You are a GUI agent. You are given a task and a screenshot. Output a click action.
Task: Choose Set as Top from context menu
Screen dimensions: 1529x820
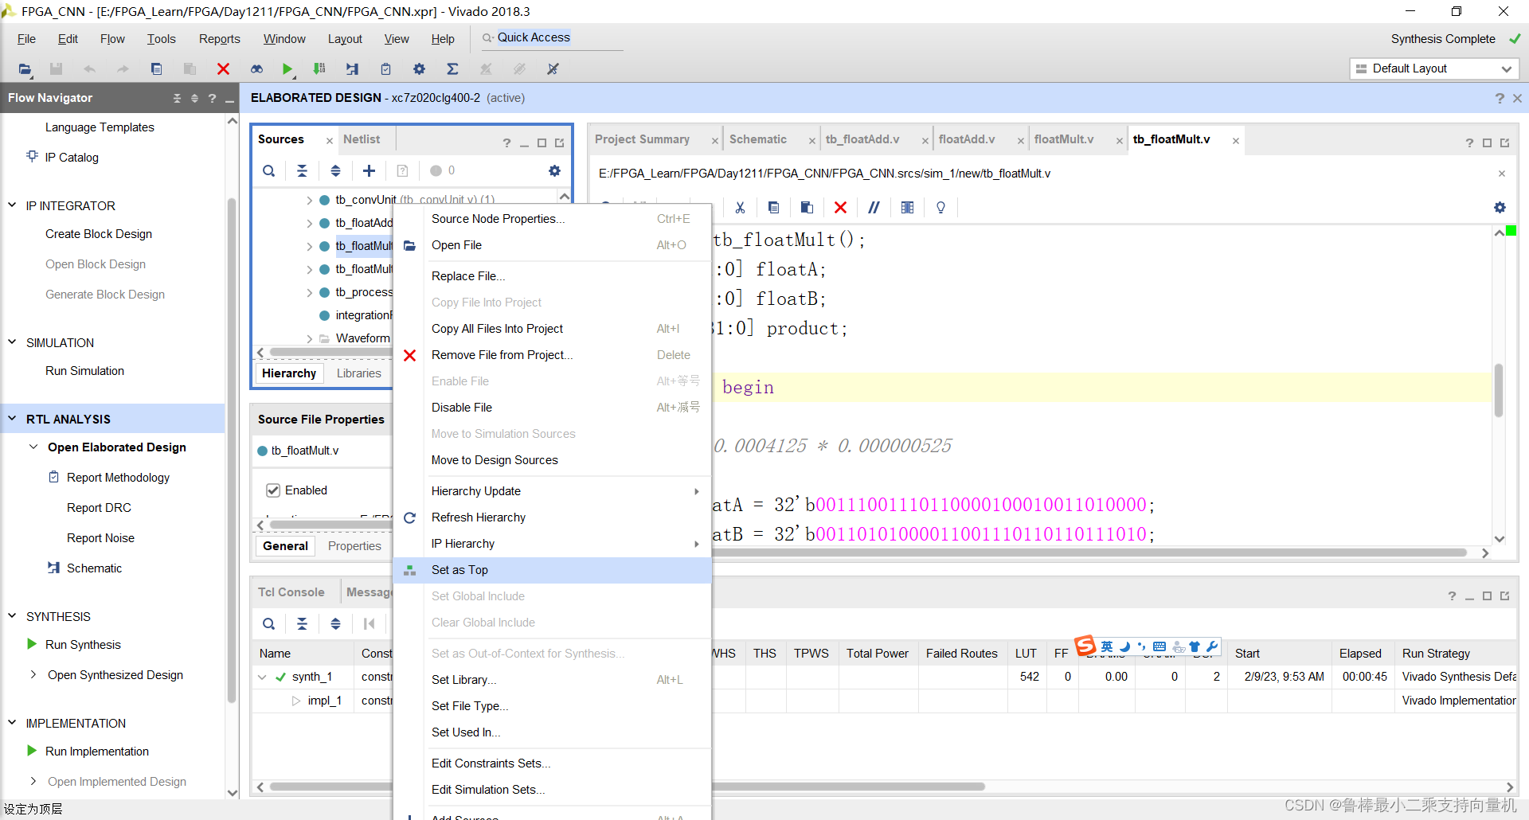point(552,570)
